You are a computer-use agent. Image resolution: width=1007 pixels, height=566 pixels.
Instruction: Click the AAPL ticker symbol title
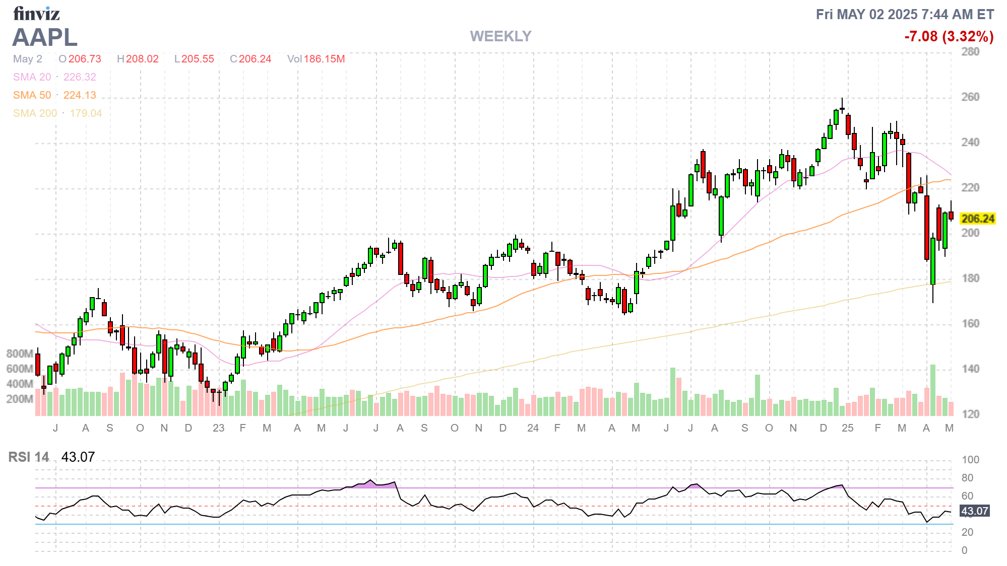click(x=45, y=37)
